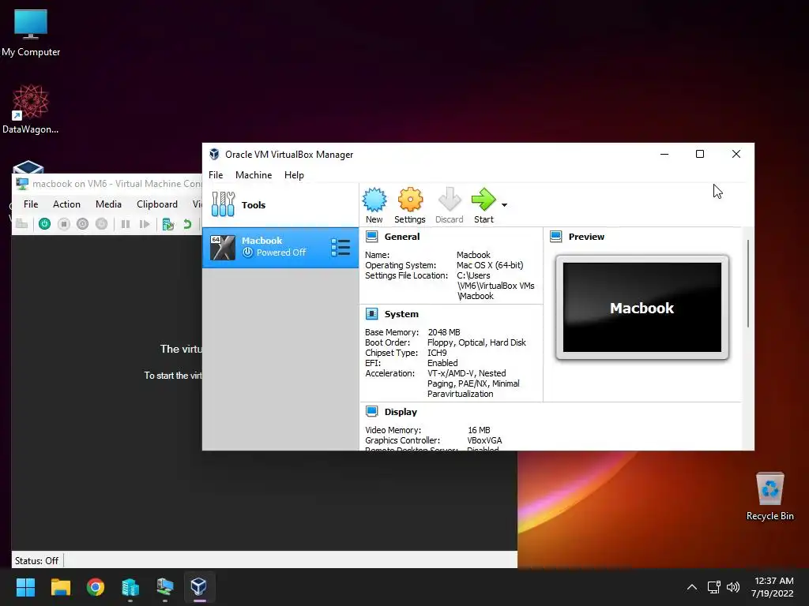Open the clock and date in taskbar
The width and height of the screenshot is (809, 606).
773,587
